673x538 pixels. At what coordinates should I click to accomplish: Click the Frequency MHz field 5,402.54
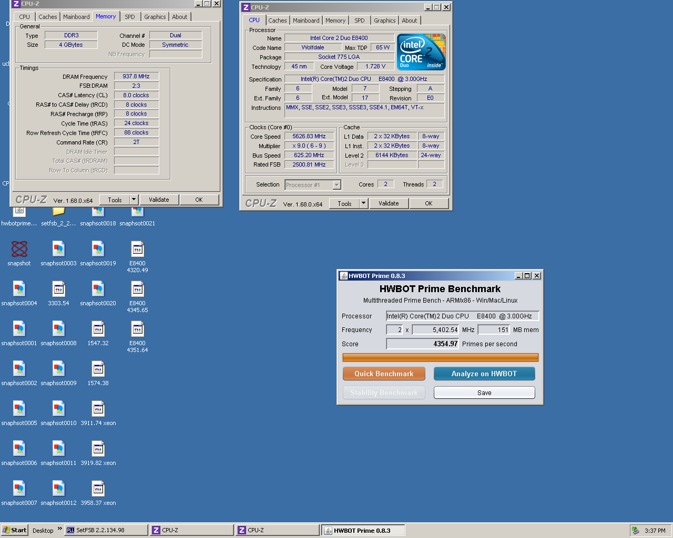pyautogui.click(x=436, y=330)
